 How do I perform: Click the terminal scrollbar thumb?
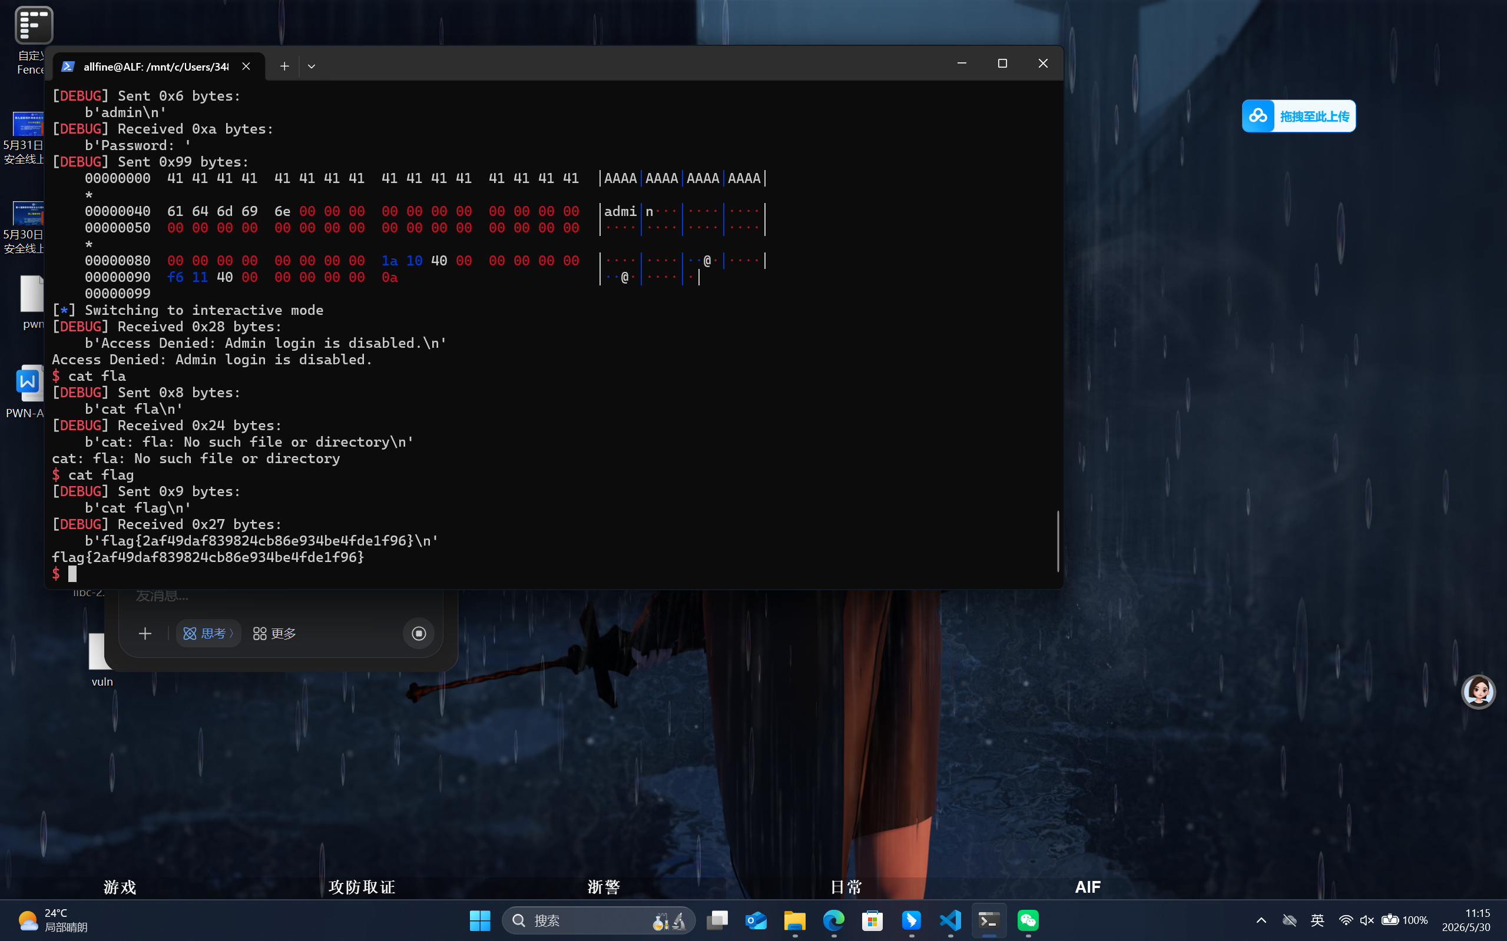(x=1058, y=541)
